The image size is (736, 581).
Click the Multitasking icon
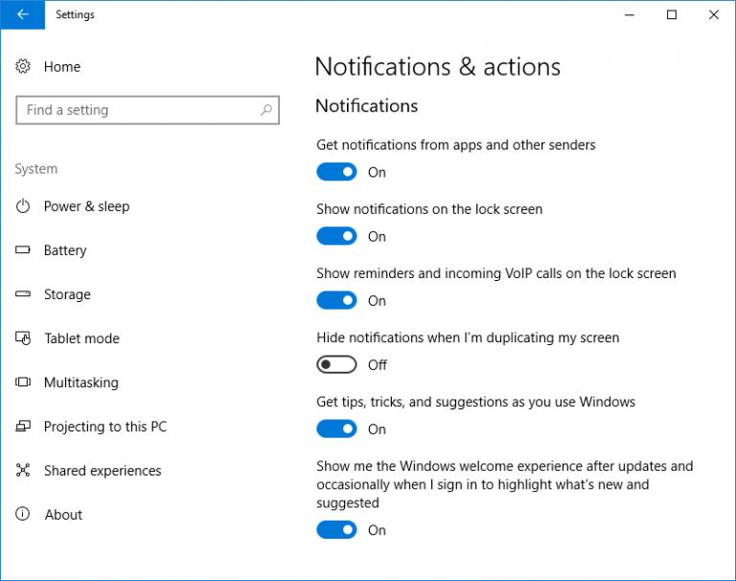pyautogui.click(x=23, y=383)
